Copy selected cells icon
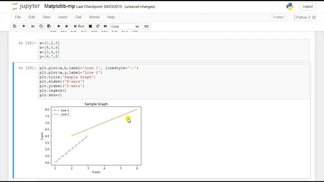The image size is (324, 182). [x=41, y=26]
